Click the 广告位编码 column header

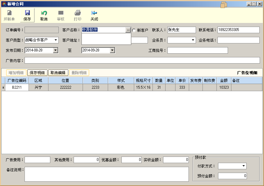17,81
